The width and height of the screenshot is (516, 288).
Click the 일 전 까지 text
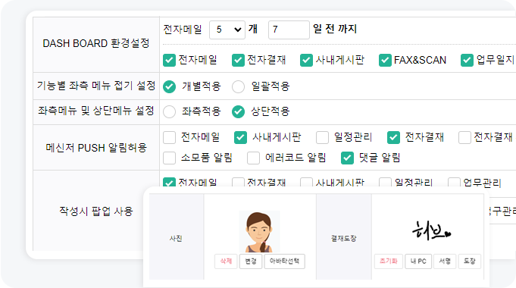pos(335,29)
